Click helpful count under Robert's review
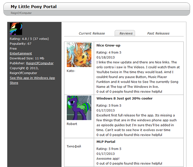193x167 pixels. click(129, 135)
